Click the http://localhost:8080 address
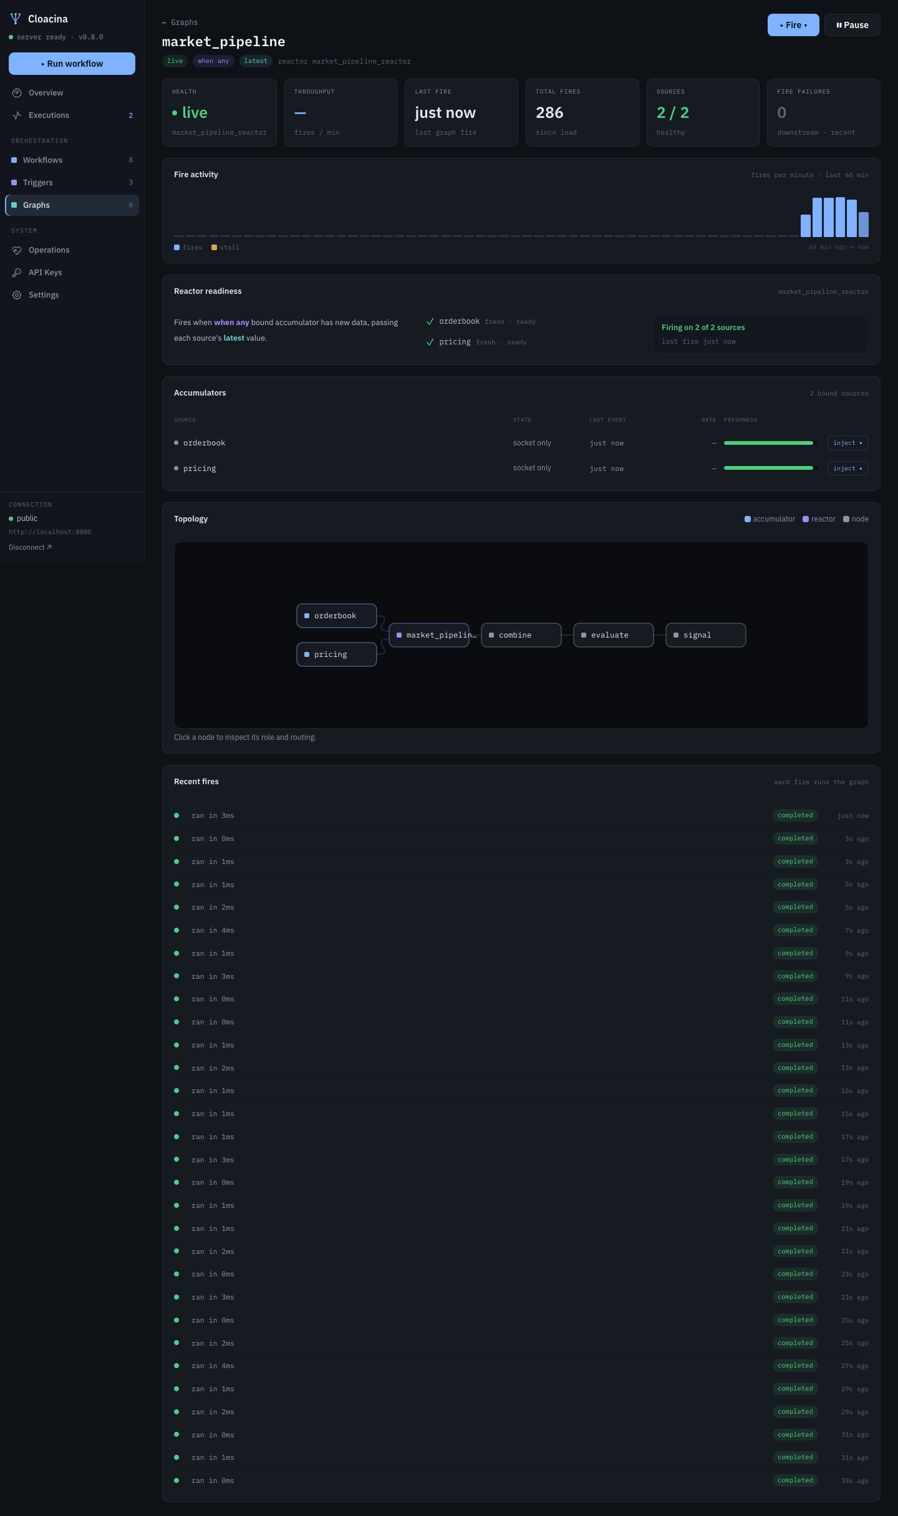The height and width of the screenshot is (1516, 898). click(50, 532)
